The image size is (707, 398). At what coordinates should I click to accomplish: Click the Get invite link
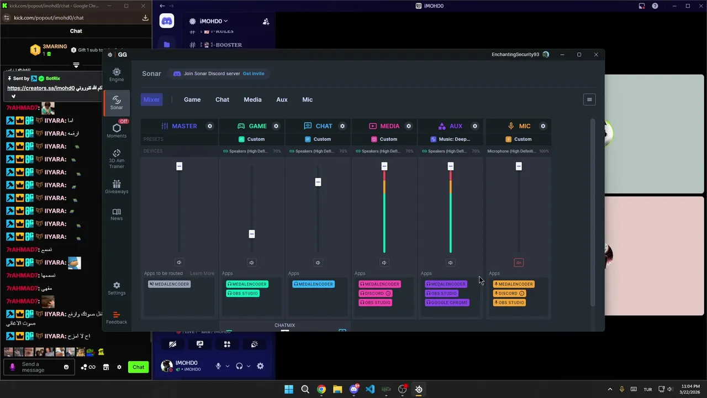point(254,74)
